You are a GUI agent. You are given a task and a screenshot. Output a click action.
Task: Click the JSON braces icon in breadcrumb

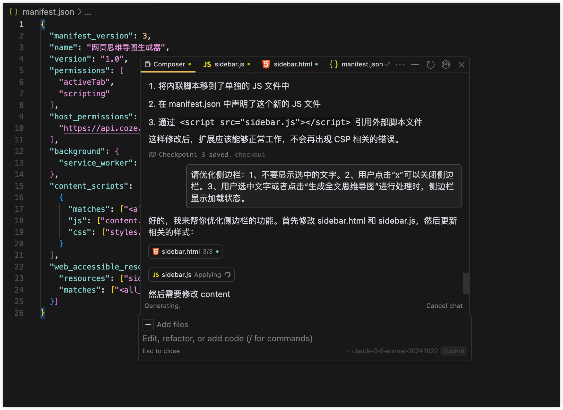pyautogui.click(x=13, y=12)
